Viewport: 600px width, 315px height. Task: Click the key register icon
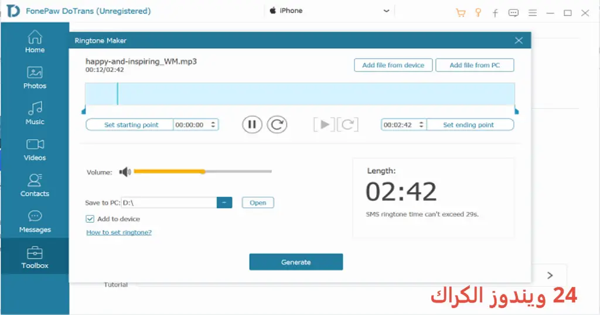point(478,13)
